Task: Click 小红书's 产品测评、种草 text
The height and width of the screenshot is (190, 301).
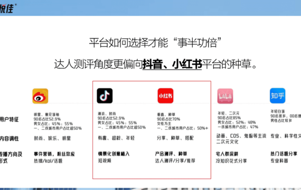Action: tap(171, 154)
